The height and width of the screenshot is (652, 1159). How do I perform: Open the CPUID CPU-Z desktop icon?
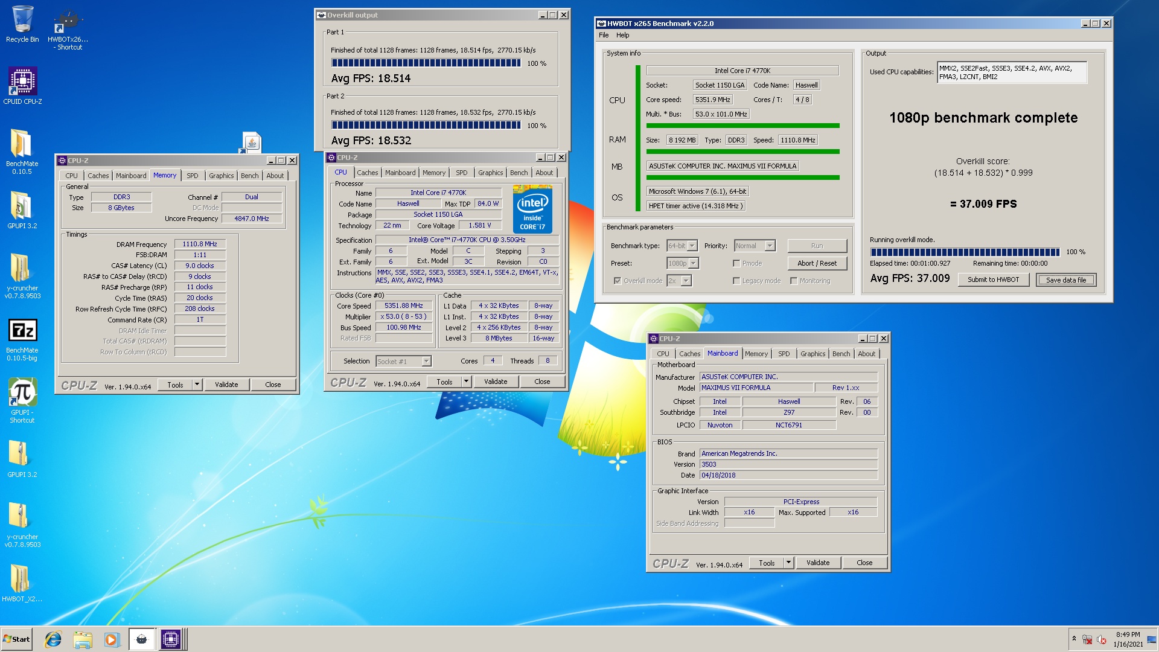tap(22, 86)
